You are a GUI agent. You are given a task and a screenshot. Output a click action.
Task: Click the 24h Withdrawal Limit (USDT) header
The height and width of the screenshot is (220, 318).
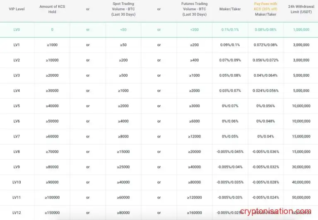click(x=301, y=9)
